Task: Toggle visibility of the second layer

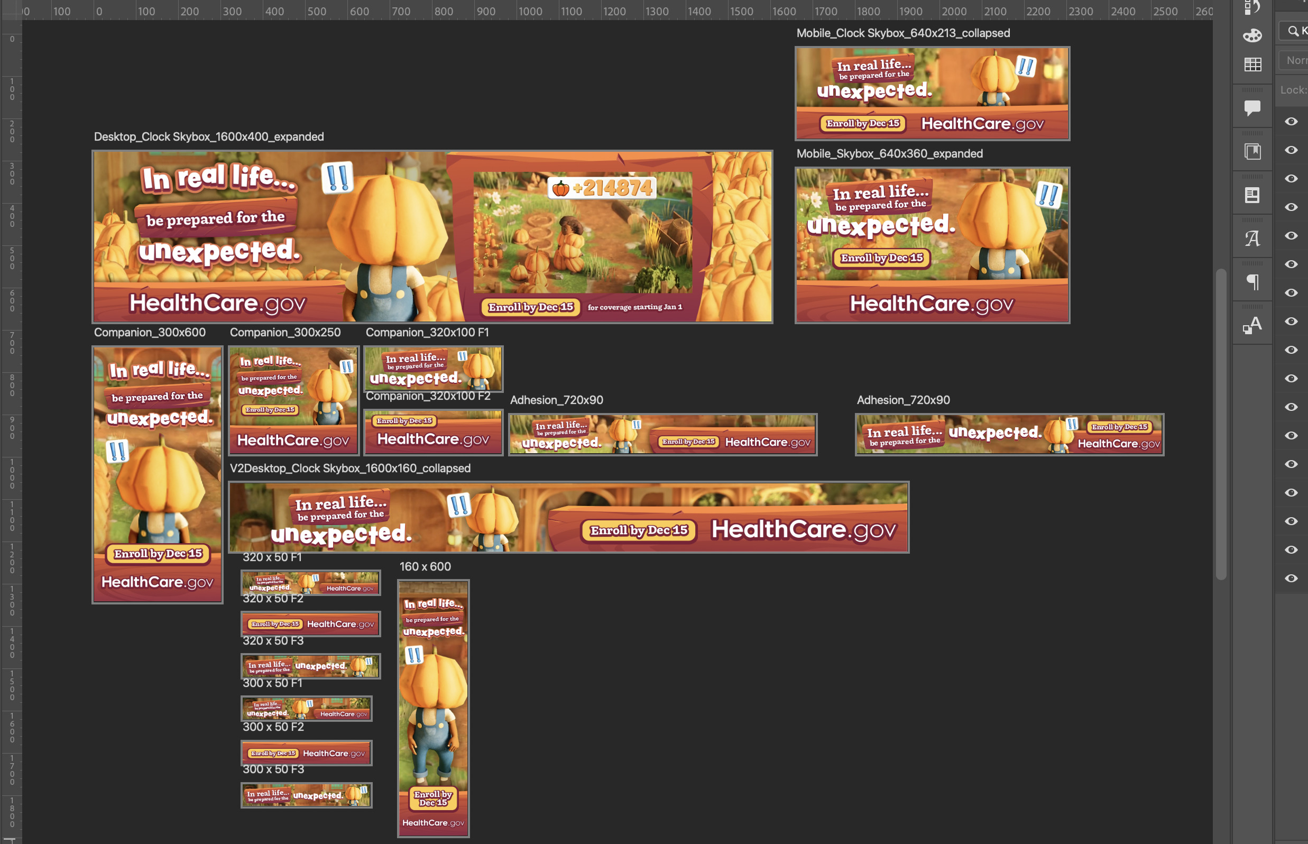Action: coord(1292,150)
